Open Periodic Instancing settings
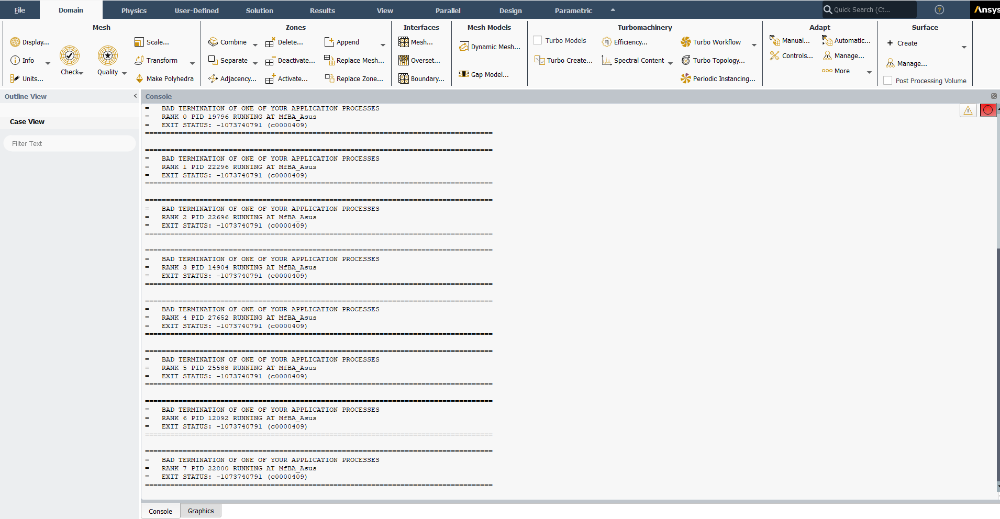 pos(718,78)
